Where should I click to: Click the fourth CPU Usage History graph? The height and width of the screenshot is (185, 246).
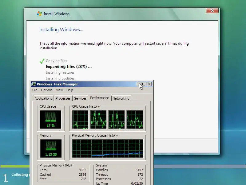pos(135,120)
